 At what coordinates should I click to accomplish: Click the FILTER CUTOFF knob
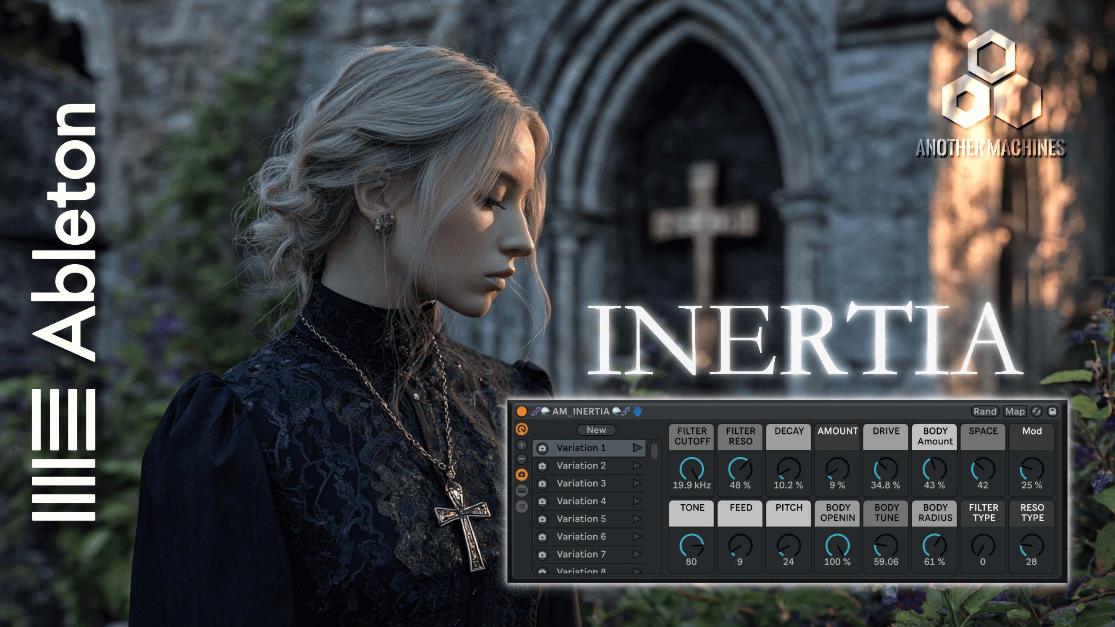(692, 469)
